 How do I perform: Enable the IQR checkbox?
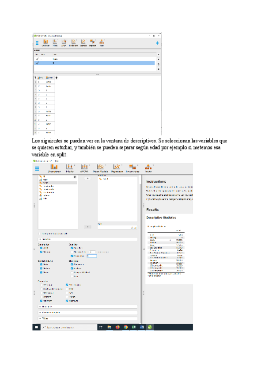(x=67, y=293)
